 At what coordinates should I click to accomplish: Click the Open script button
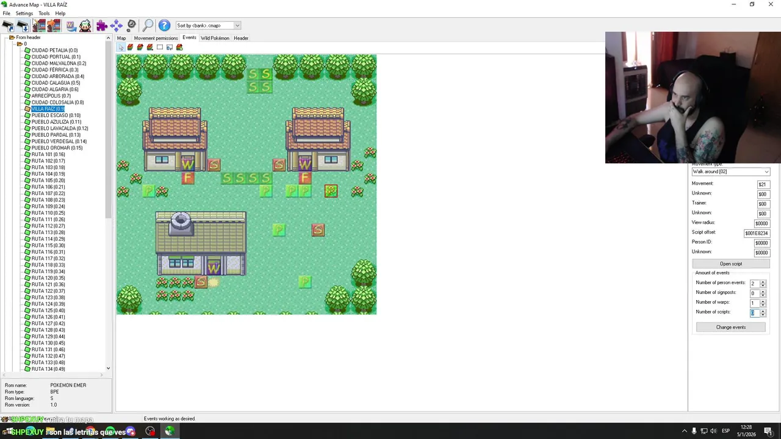click(730, 264)
